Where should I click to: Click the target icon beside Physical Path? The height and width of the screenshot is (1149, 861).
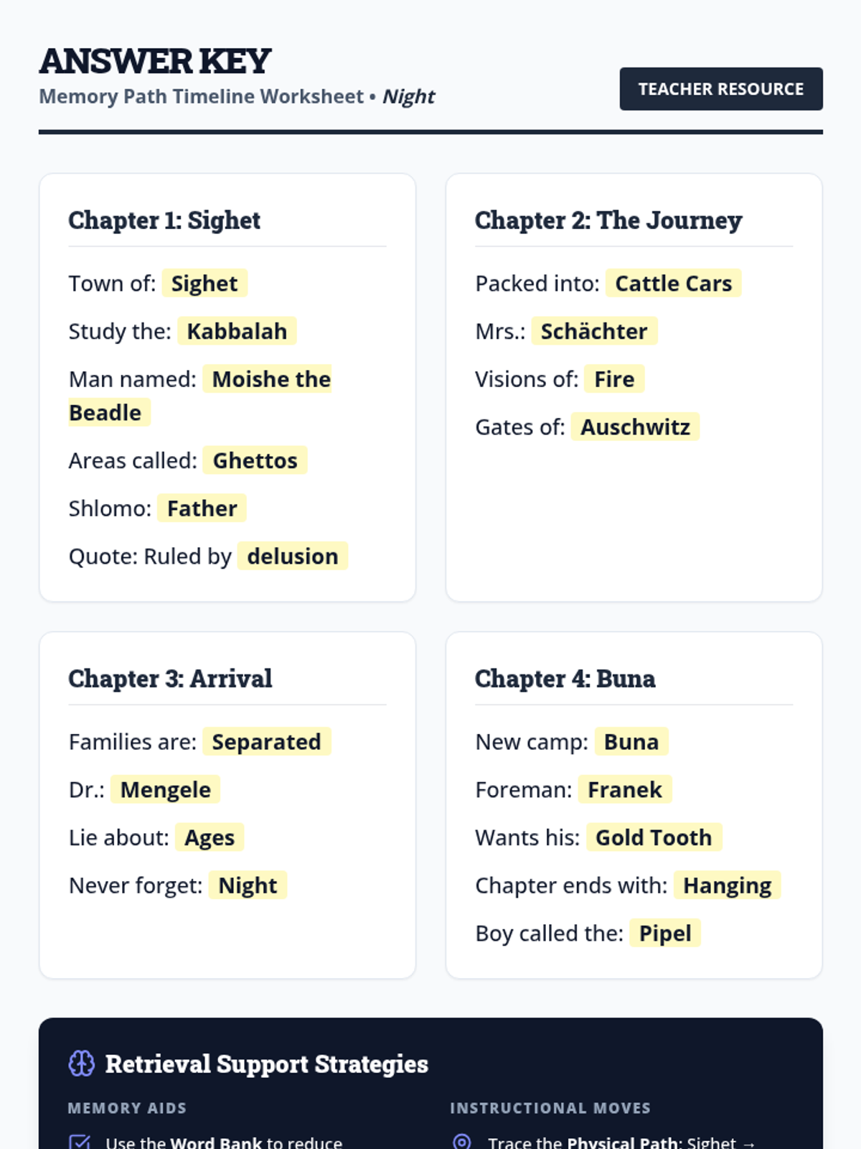462,1143
